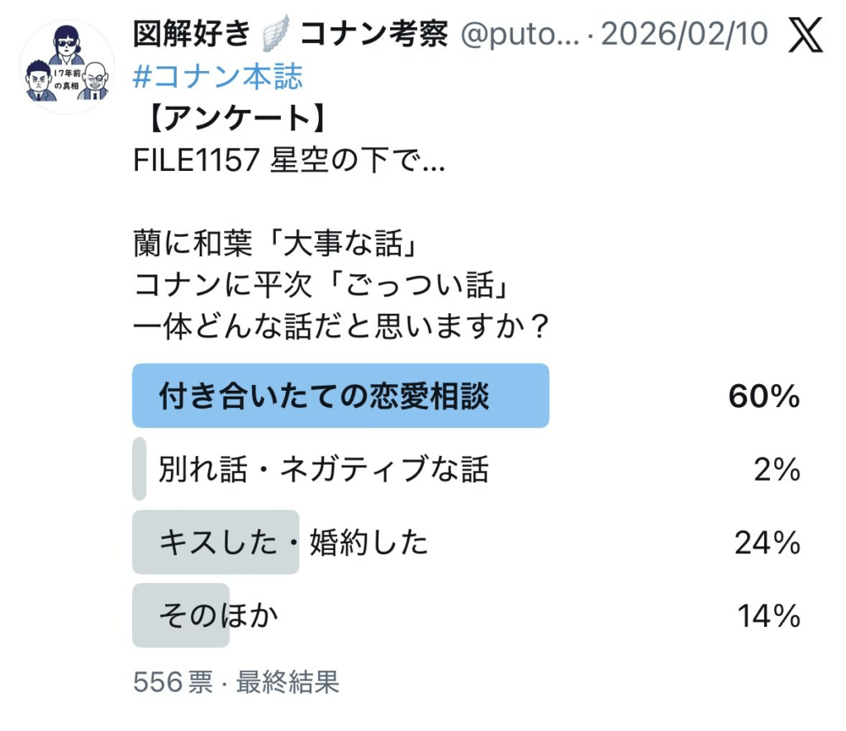Screen dimensions: 846x731
Task: Open the poster's profile avatar
Action: [x=67, y=69]
